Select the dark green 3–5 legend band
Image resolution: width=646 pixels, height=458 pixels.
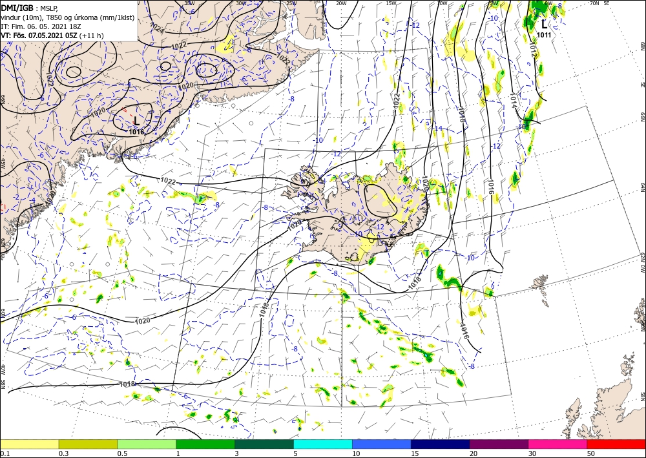tap(264, 444)
